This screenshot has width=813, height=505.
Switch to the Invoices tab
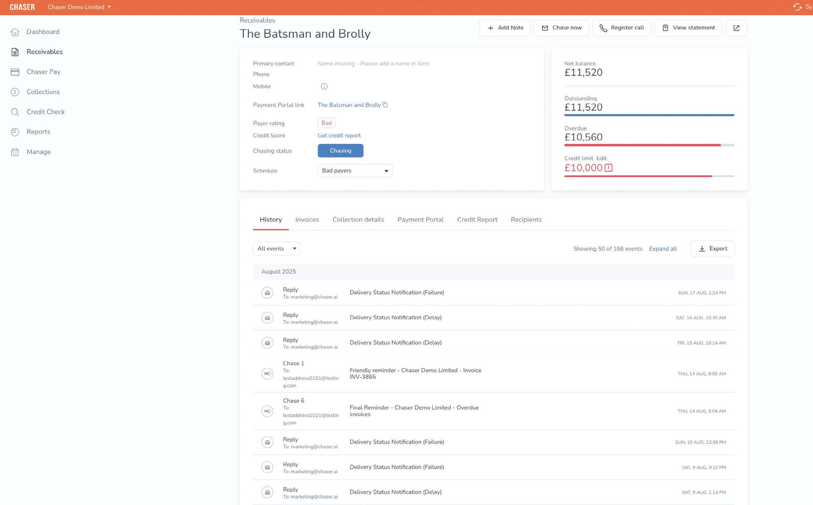[x=307, y=220]
